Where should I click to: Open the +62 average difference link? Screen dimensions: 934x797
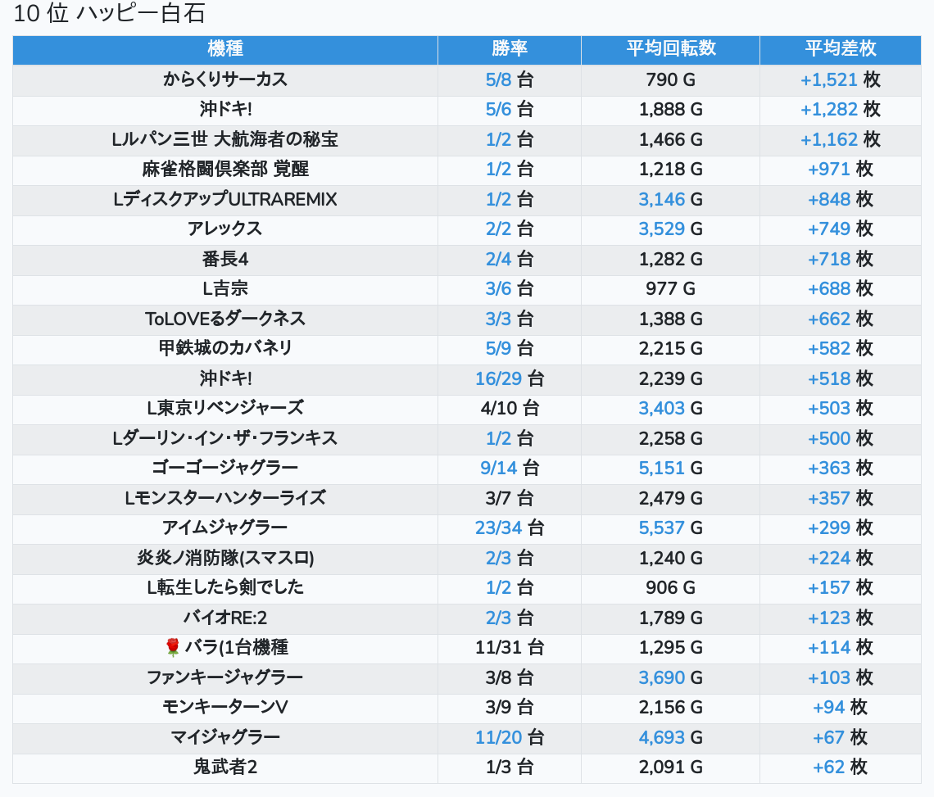[828, 767]
